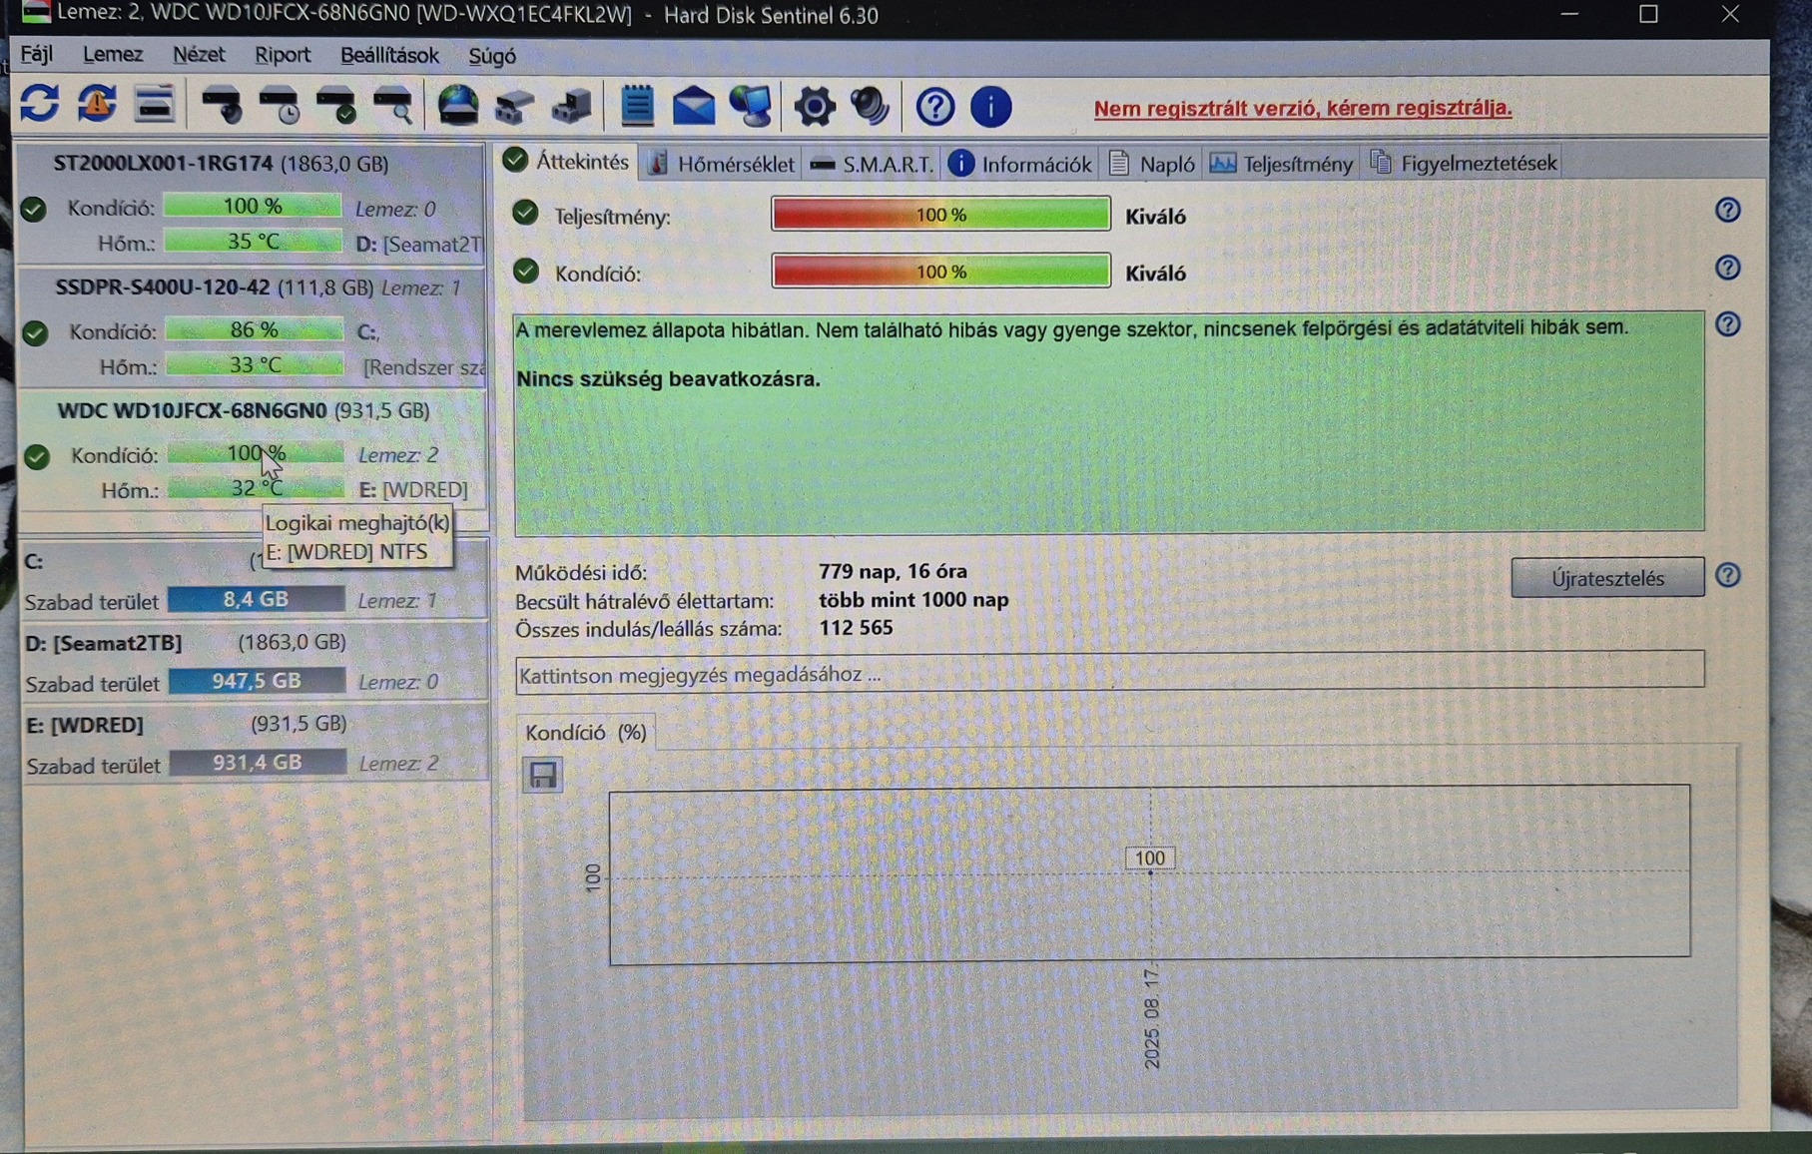The height and width of the screenshot is (1154, 1812).
Task: Click the '112 565' start/stop count value
Action: (x=856, y=628)
